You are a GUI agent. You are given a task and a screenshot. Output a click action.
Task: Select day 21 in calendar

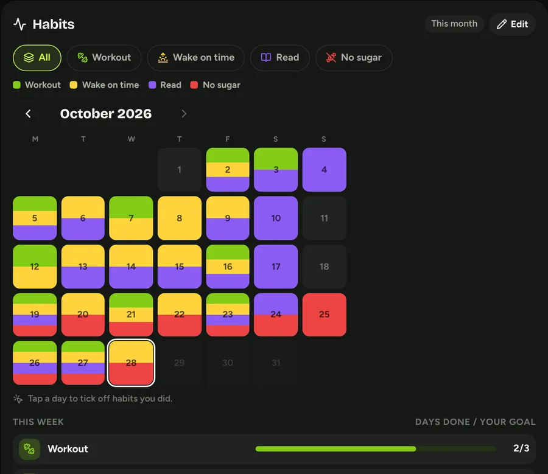[131, 315]
